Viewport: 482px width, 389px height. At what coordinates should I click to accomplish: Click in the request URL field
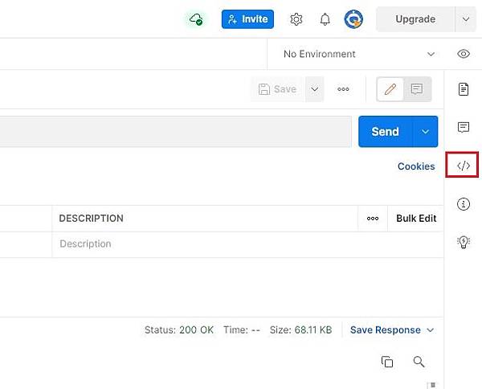point(175,132)
